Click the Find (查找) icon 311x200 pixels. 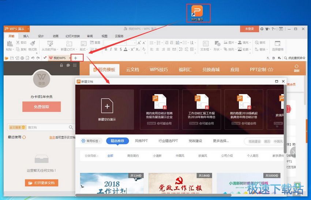[256, 42]
